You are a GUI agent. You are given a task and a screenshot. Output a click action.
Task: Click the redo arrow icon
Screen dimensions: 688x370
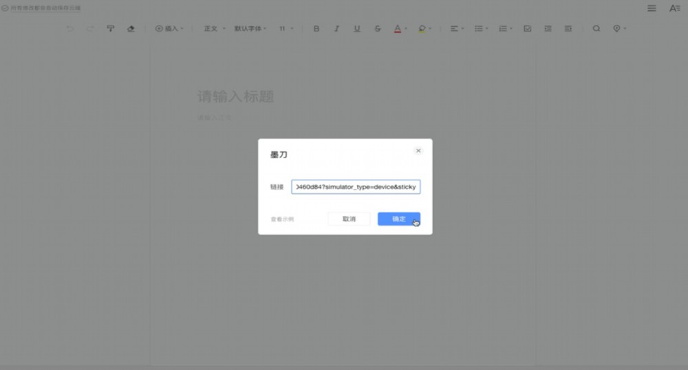[x=90, y=28]
